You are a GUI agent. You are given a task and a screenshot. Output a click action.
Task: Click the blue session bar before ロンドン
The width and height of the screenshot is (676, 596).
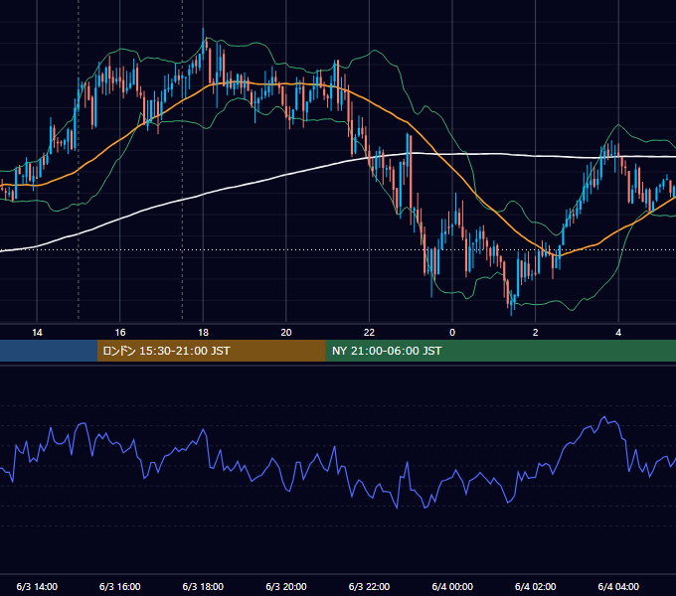[49, 351]
